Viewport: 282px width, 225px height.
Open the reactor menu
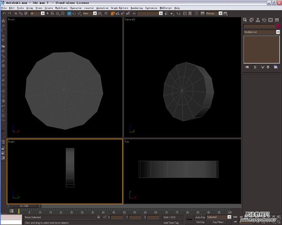[x=89, y=8]
